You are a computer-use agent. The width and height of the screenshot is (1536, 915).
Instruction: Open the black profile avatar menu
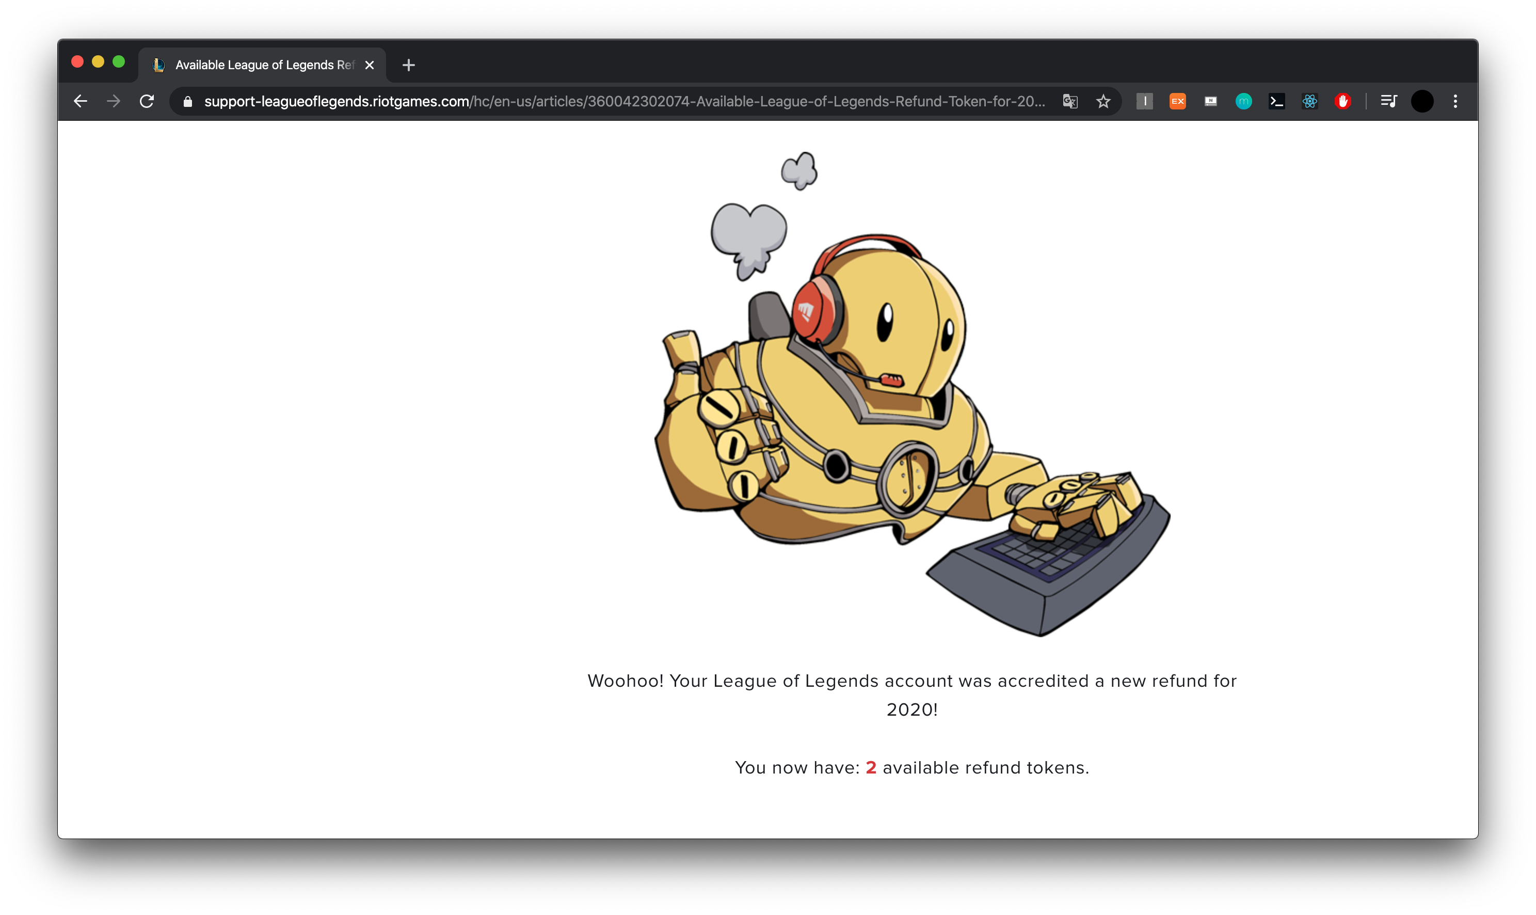point(1422,101)
